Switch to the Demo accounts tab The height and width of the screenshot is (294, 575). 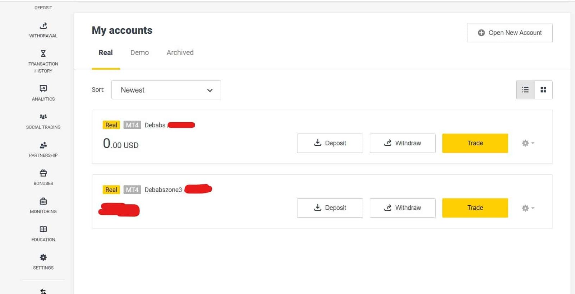[x=139, y=52]
